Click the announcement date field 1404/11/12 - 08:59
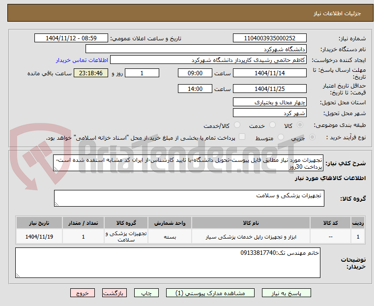 click(x=71, y=38)
